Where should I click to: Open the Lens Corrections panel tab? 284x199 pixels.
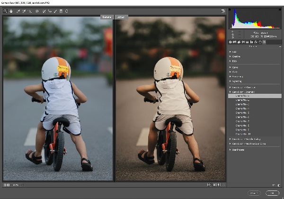(251, 42)
